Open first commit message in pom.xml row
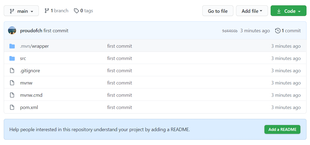The width and height of the screenshot is (310, 145). [x=119, y=107]
